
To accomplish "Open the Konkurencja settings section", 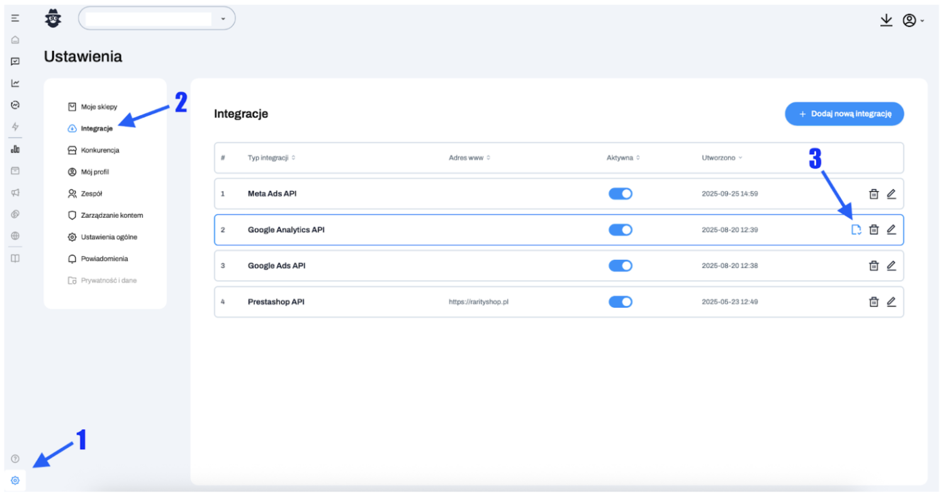I will click(99, 150).
